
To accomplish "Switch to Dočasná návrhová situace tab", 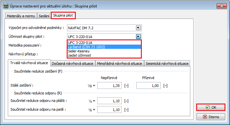I will (73, 63).
